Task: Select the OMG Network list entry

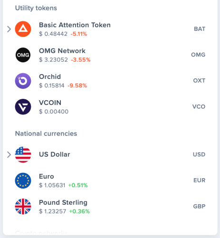Action: pyautogui.click(x=110, y=55)
